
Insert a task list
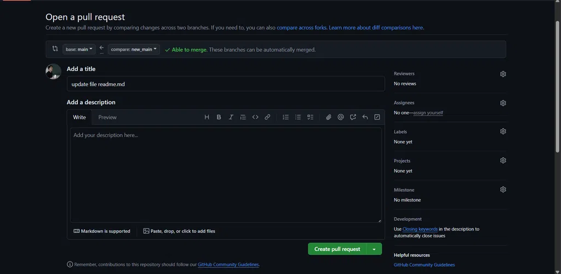pyautogui.click(x=310, y=117)
